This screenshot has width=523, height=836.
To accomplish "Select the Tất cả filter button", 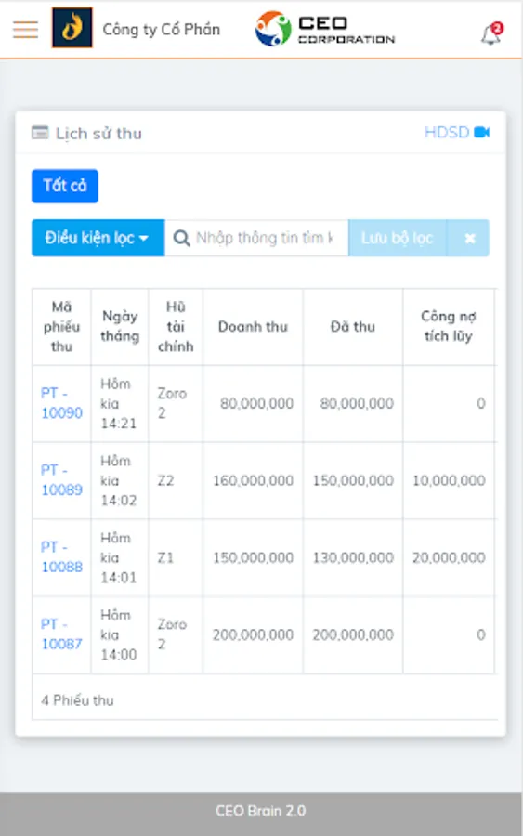I will 64,186.
